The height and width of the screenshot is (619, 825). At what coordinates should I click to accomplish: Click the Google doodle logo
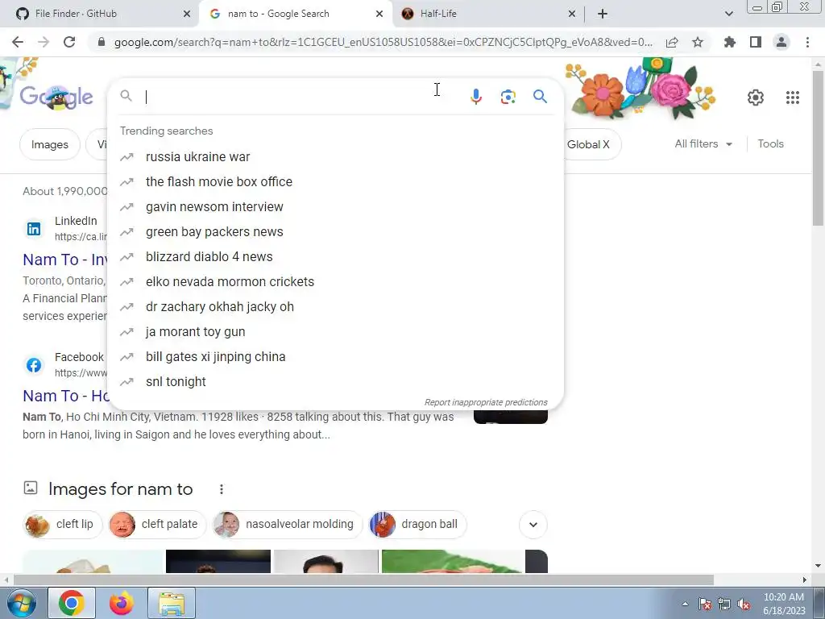(56, 97)
